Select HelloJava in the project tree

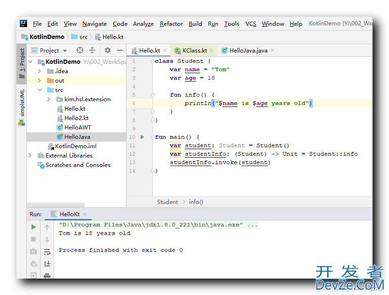coord(76,137)
